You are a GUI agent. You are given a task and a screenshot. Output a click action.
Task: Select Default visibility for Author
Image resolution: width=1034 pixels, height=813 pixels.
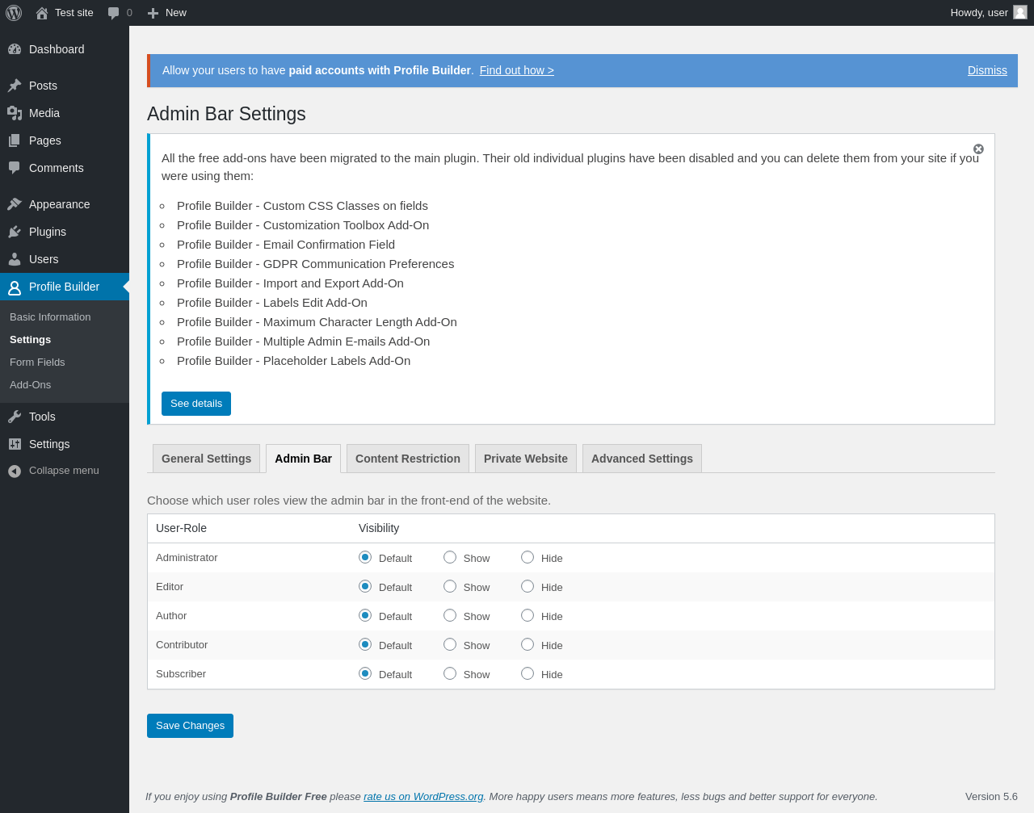pos(365,615)
